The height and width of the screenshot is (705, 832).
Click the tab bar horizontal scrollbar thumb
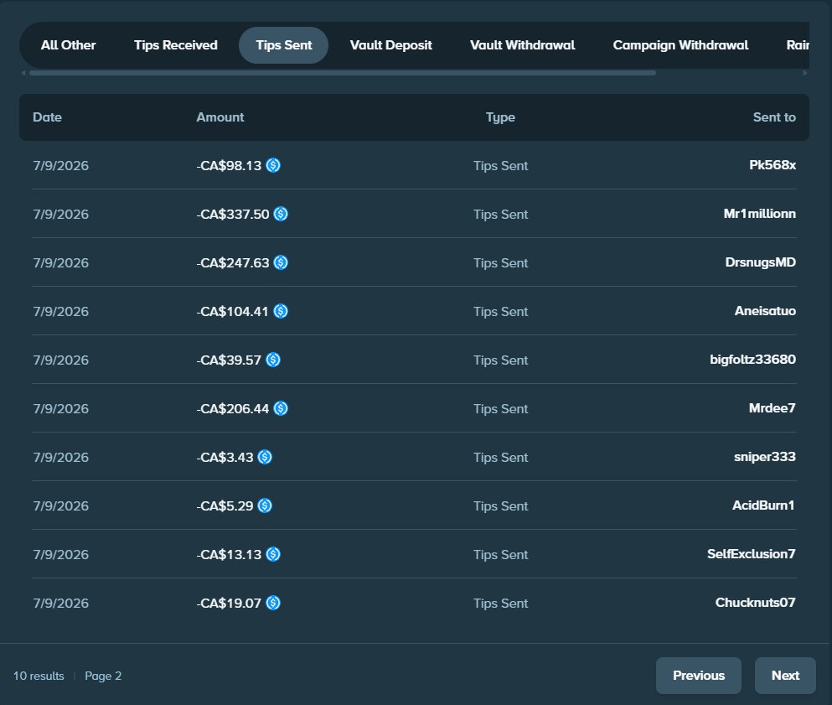click(343, 73)
